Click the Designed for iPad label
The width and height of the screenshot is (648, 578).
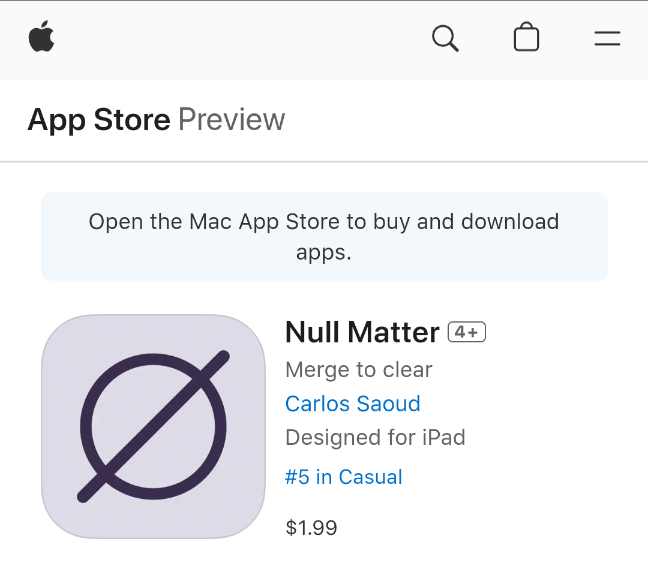coord(375,437)
